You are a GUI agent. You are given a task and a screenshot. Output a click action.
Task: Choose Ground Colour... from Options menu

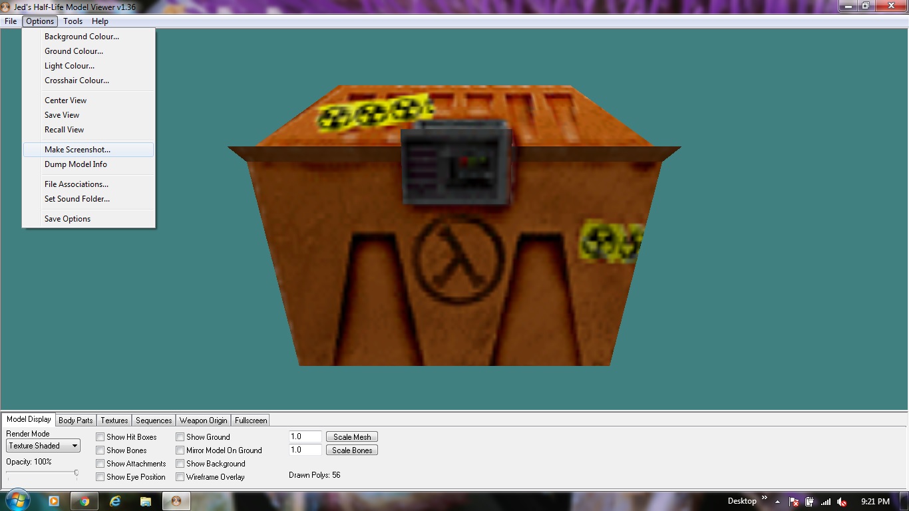point(89,51)
